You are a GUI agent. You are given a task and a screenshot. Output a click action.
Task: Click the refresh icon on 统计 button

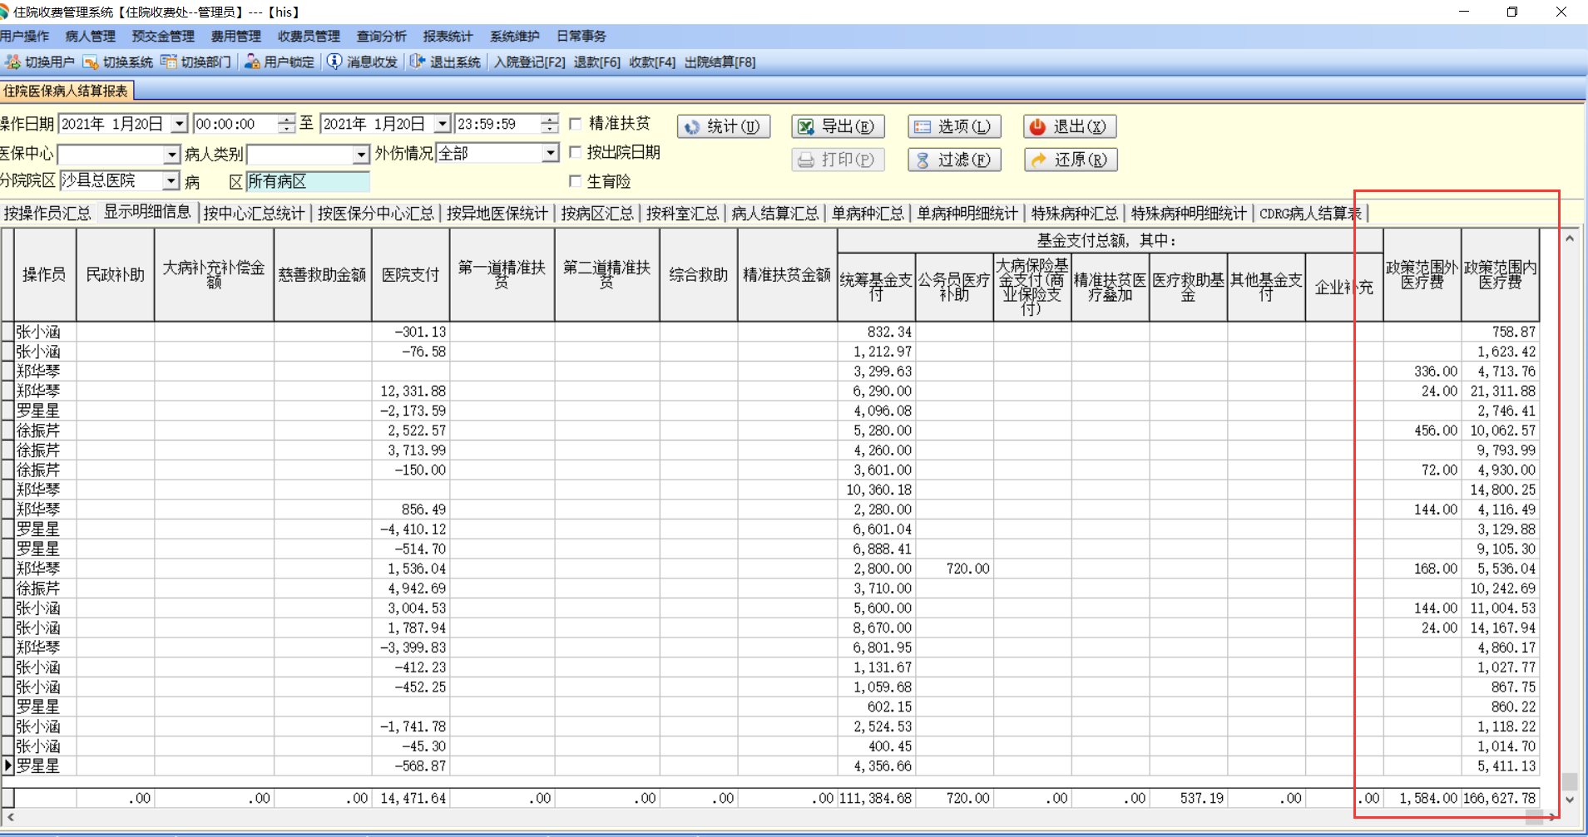692,127
